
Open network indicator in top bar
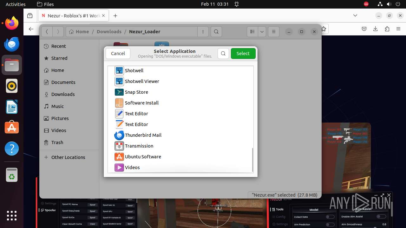(x=380, y=4)
